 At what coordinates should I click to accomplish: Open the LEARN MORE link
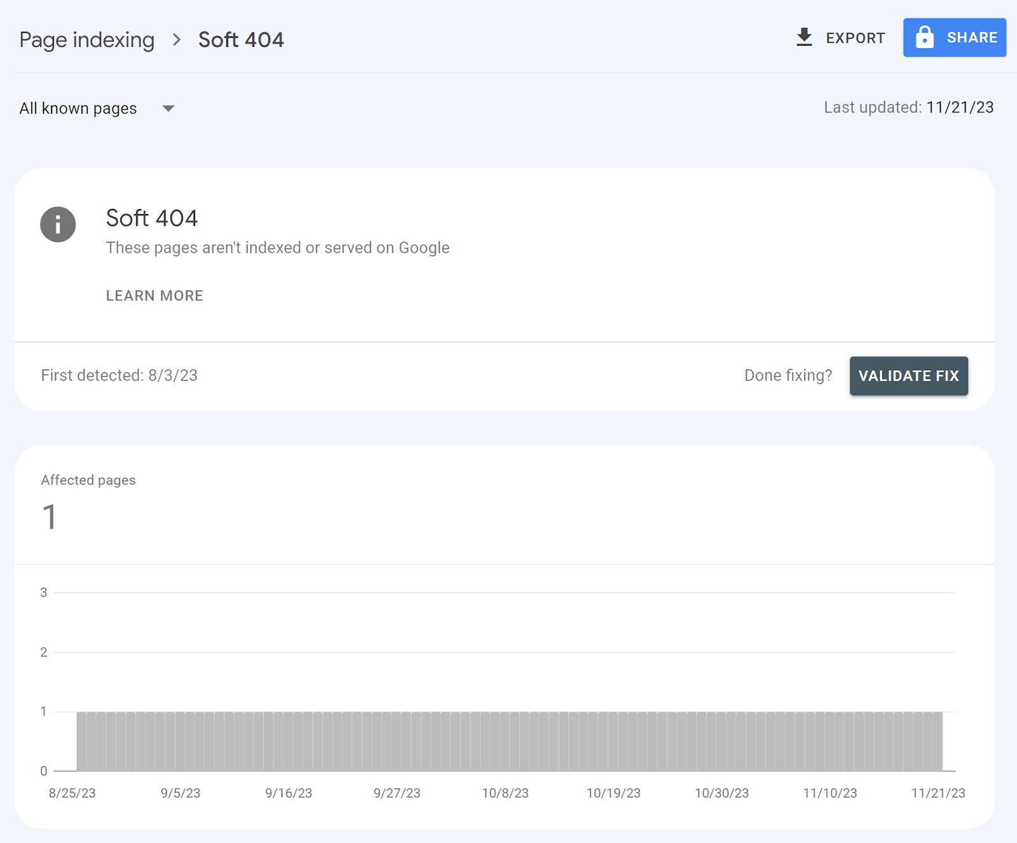click(x=154, y=296)
